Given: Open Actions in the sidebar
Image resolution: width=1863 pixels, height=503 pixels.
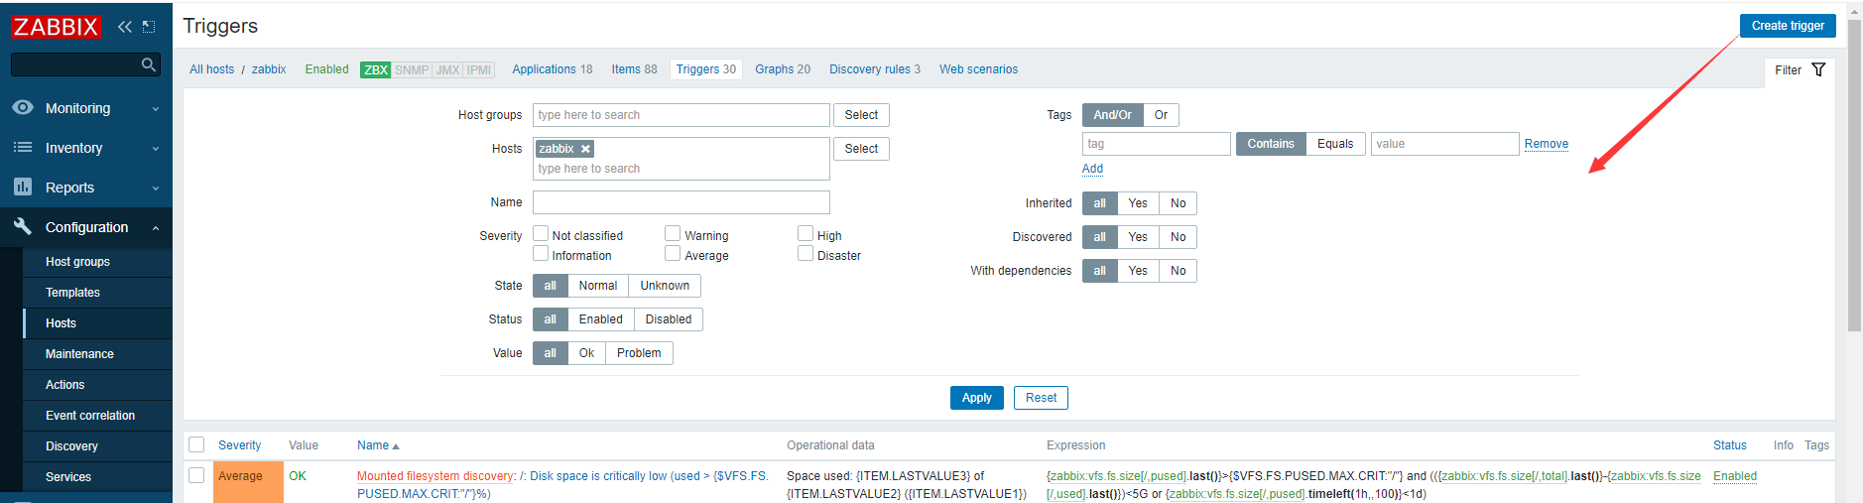Looking at the screenshot, I should click(64, 385).
